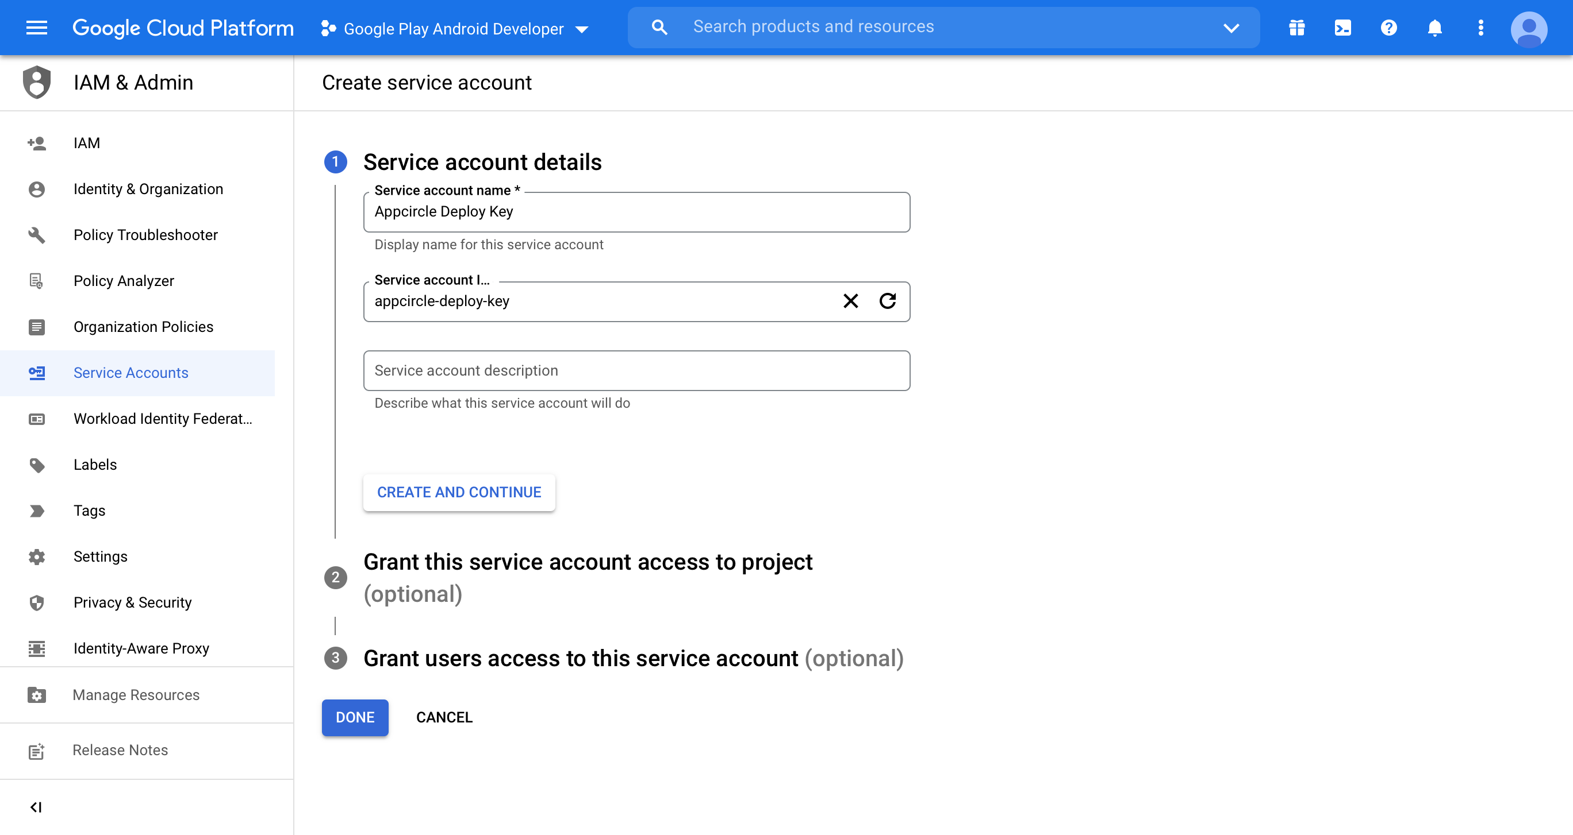Click the DONE button
This screenshot has height=835, width=1573.
click(355, 717)
